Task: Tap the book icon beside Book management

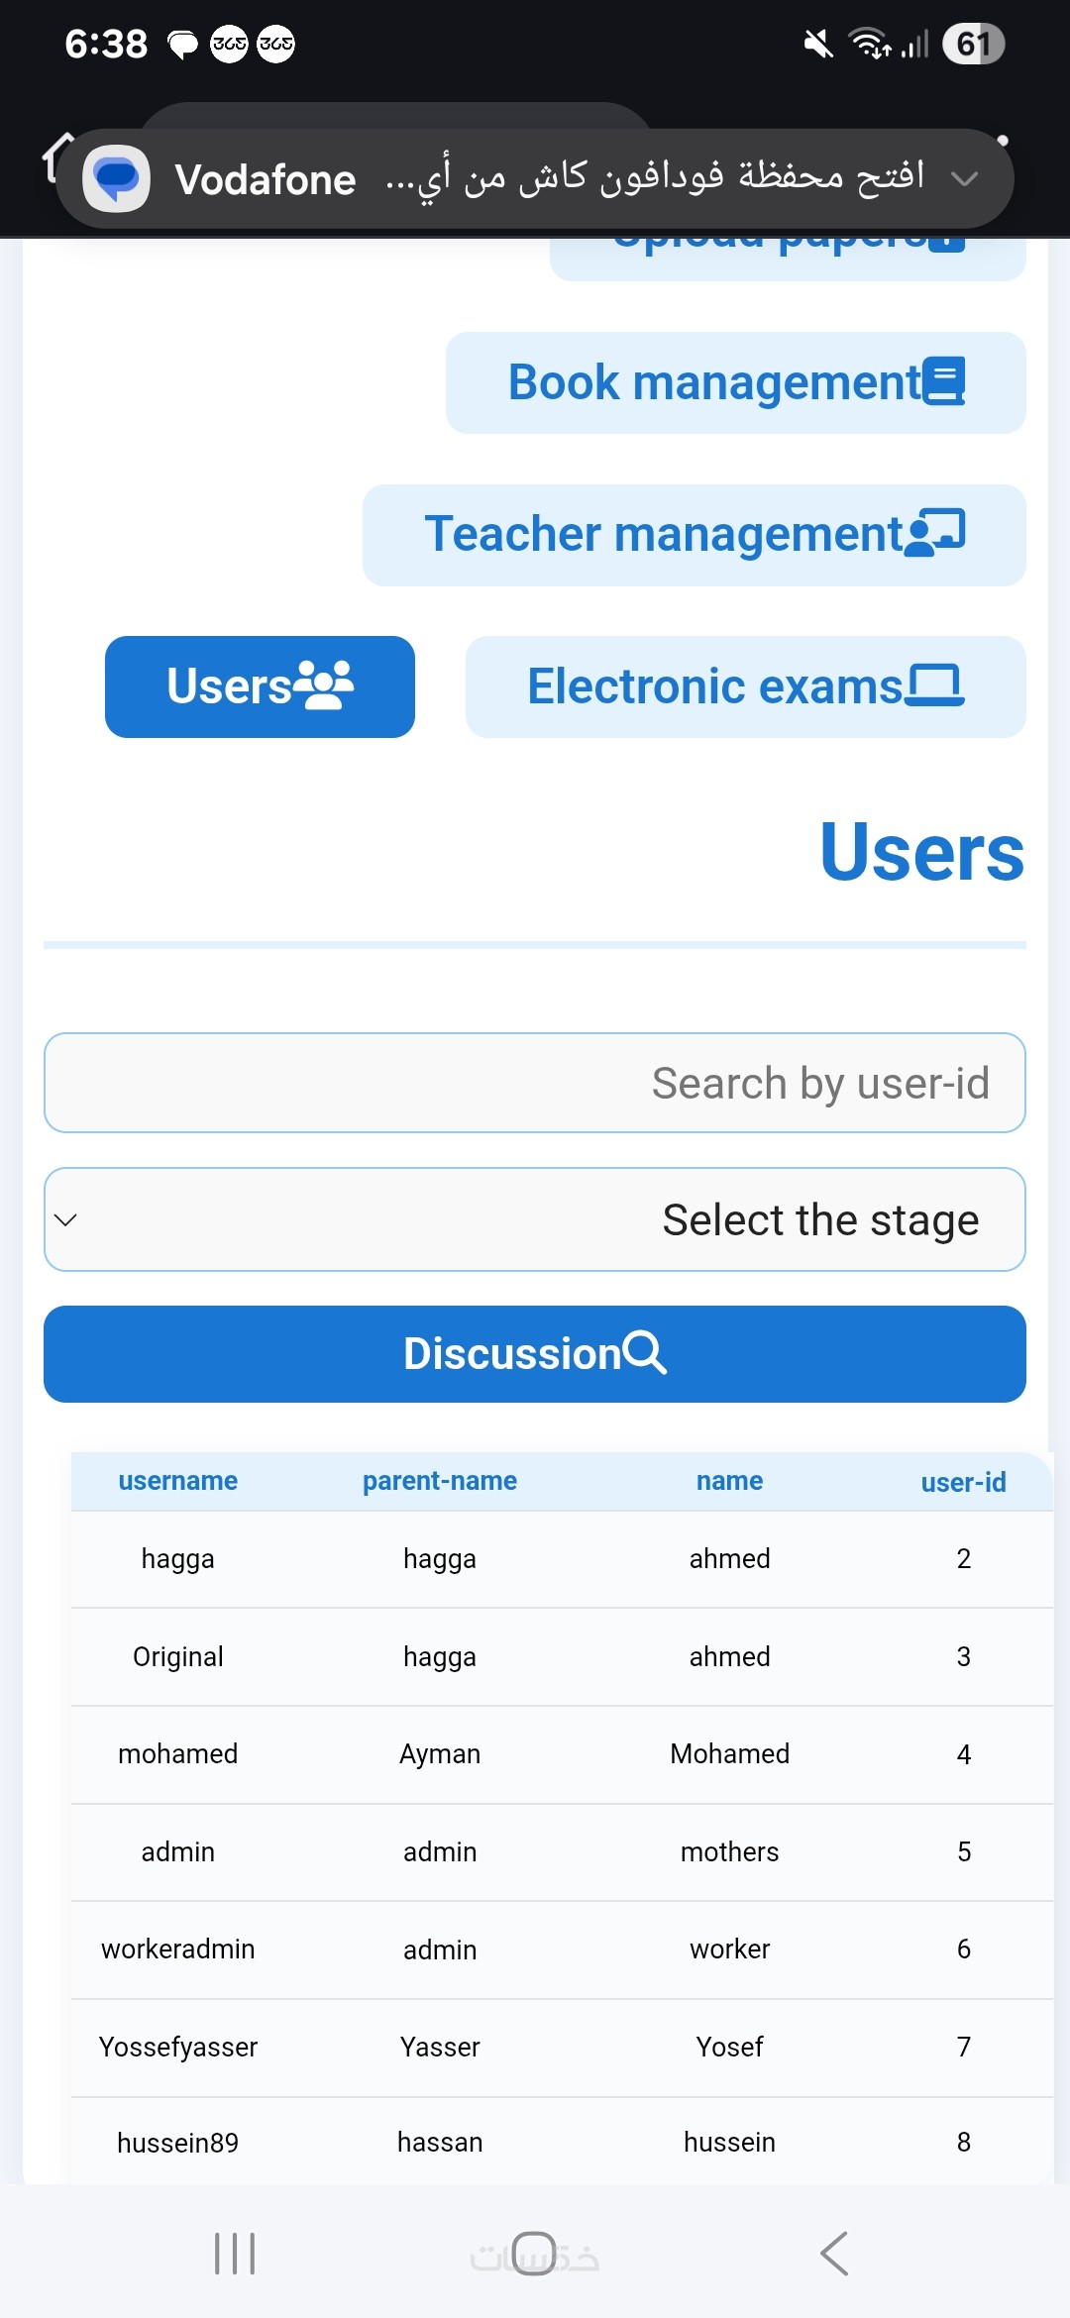Action: (x=943, y=381)
